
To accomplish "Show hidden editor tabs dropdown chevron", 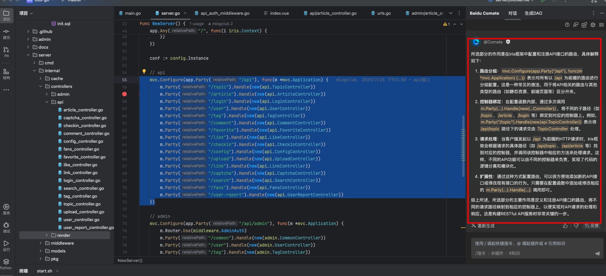I will coord(450,13).
